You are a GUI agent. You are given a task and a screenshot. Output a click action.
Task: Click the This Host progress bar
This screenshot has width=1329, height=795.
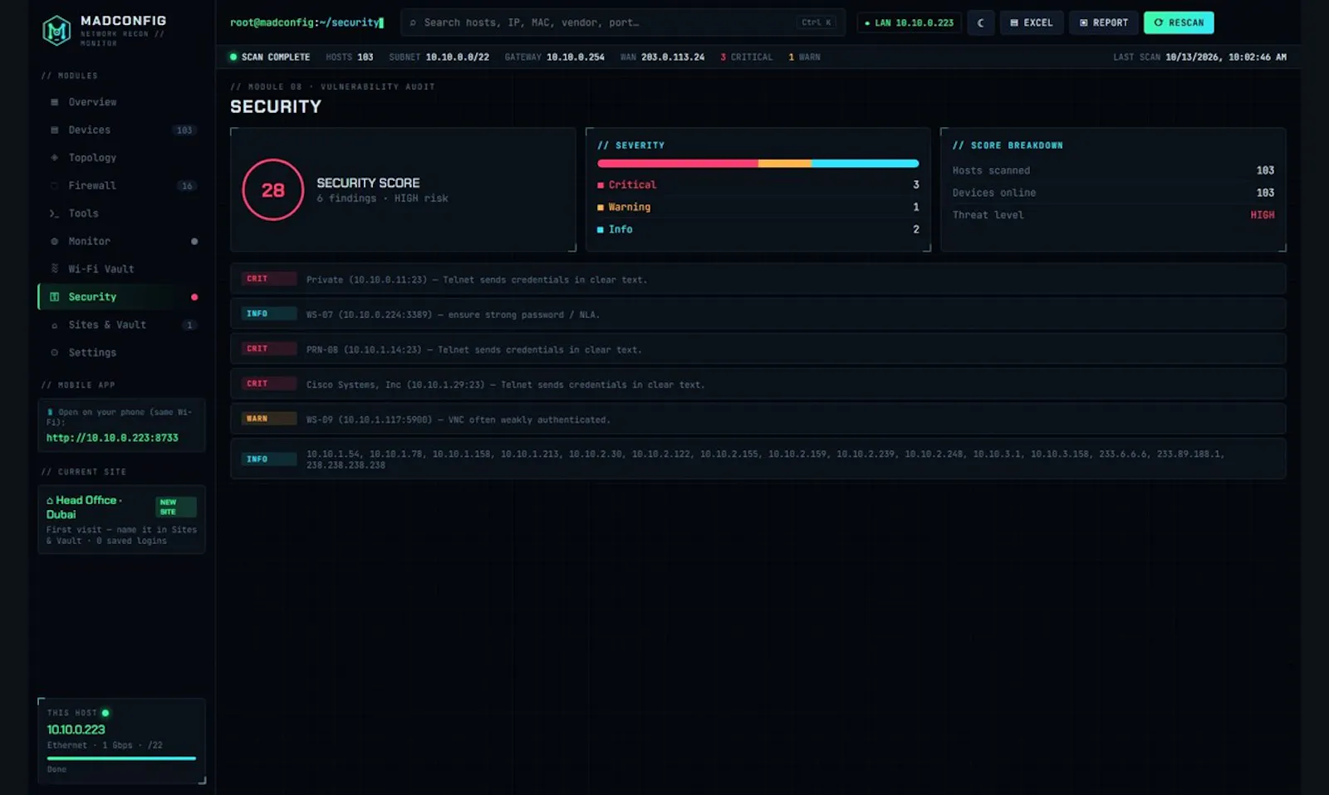[121, 758]
